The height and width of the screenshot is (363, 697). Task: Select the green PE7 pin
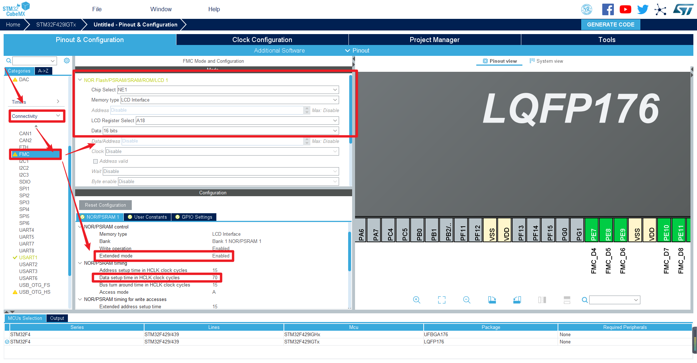tap(592, 230)
